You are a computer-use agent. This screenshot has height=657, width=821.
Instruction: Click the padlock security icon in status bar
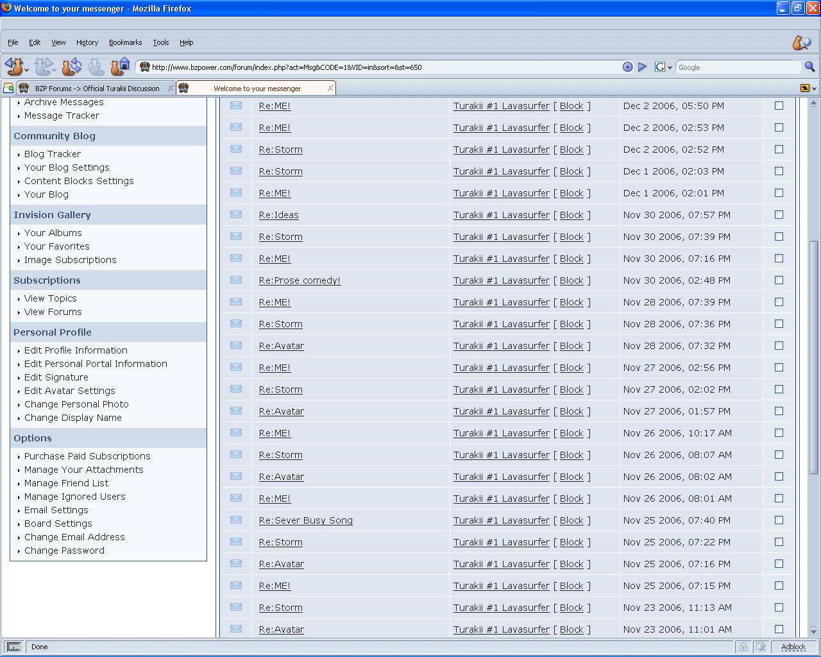(x=743, y=647)
